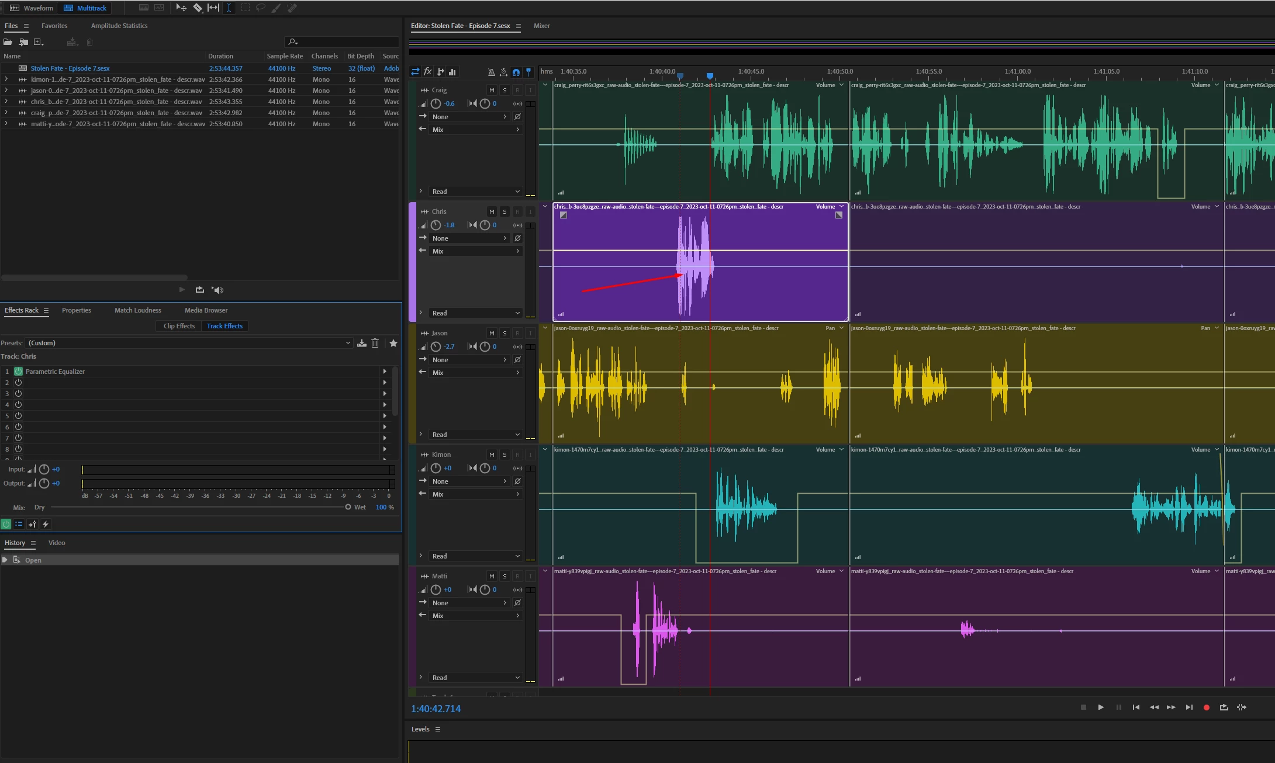Delete the effects preset with the trash icon
The image size is (1275, 763).
(375, 343)
